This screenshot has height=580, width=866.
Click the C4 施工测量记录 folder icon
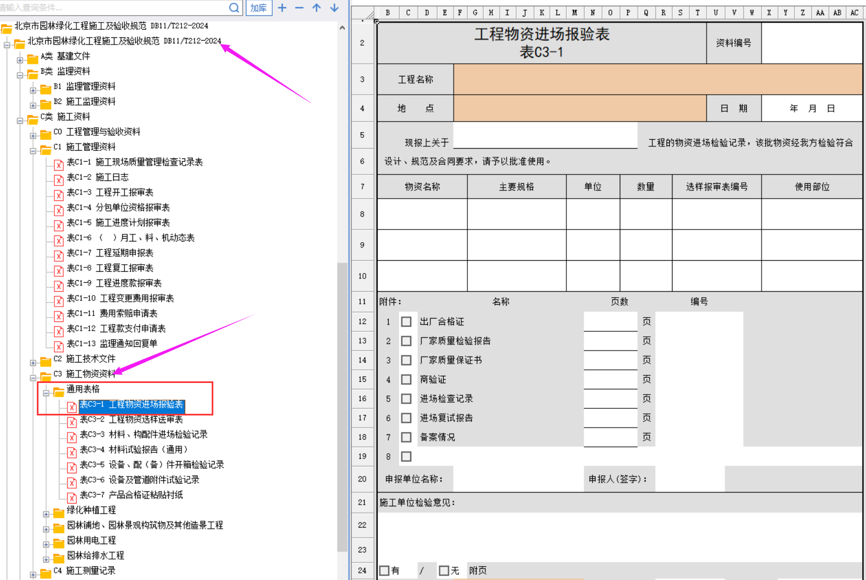coord(46,572)
